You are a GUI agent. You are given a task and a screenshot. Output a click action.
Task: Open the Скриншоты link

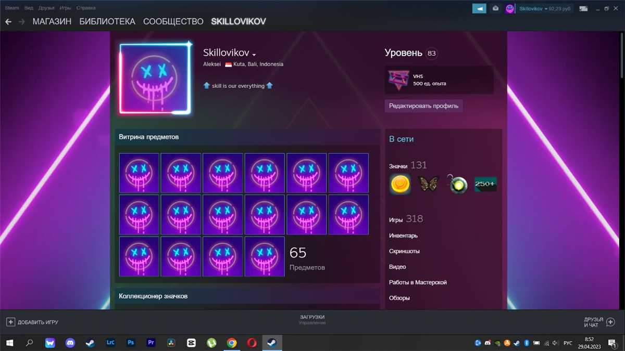(x=404, y=251)
